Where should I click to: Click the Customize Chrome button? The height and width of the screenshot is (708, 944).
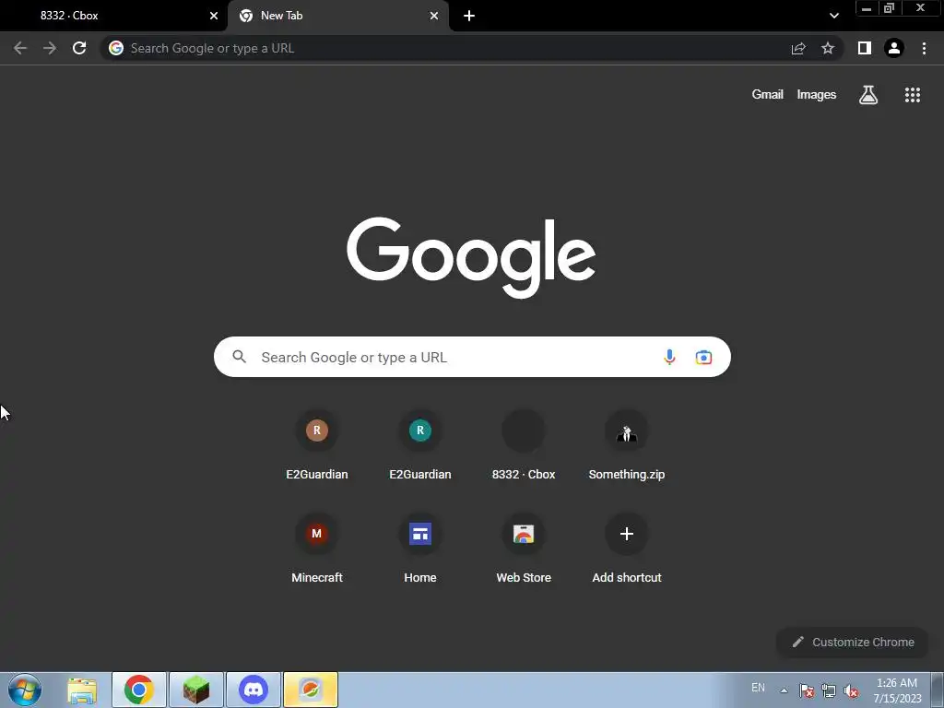[x=853, y=643]
